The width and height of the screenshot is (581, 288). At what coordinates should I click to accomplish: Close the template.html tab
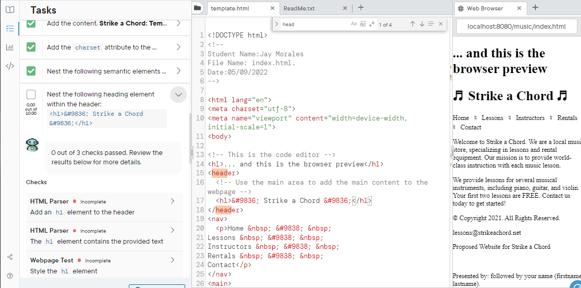273,8
